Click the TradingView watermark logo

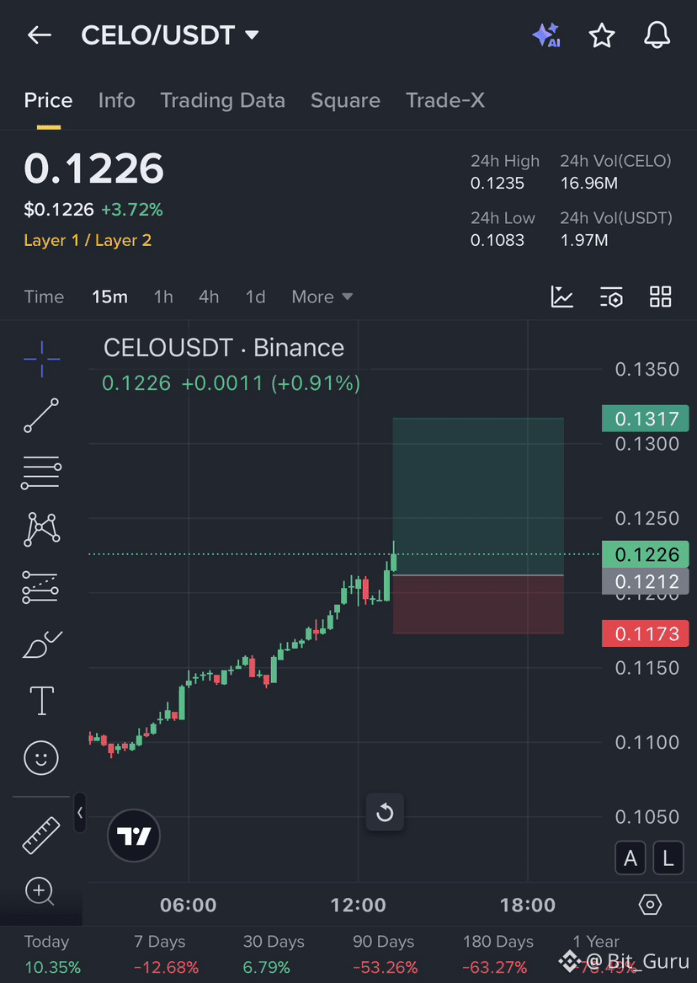[x=134, y=836]
